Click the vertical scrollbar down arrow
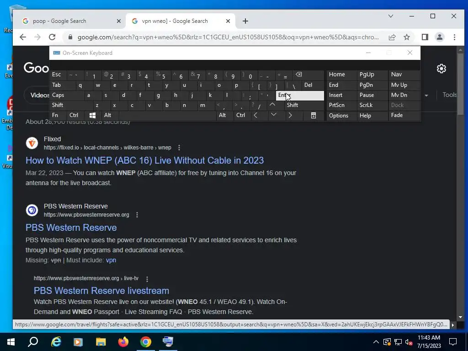The height and width of the screenshot is (351, 468). 460,318
